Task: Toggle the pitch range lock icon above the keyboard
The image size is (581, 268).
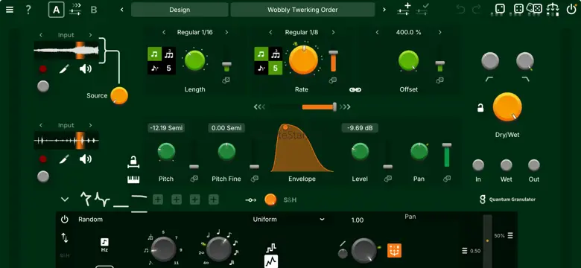Action: [x=133, y=162]
